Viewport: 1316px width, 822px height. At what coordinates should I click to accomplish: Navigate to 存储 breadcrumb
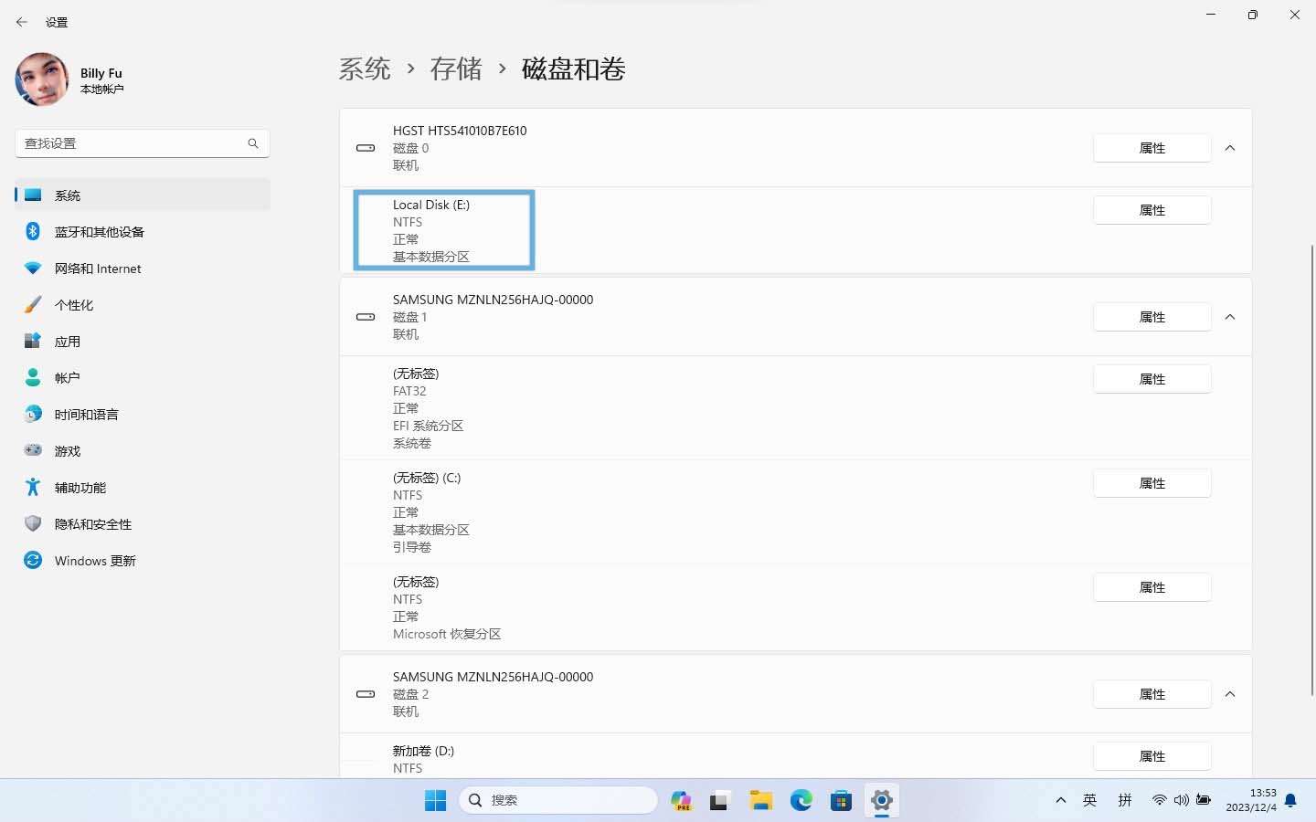point(456,68)
